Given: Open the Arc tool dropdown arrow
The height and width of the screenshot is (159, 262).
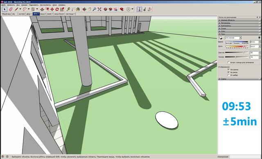Looking at the screenshot, I should pyautogui.click(x=29, y=9).
